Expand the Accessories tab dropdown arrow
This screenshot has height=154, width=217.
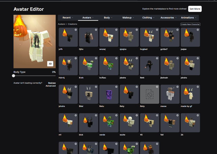[176, 18]
